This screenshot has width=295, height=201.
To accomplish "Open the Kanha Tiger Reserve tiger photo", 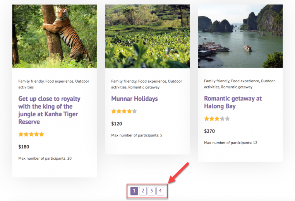I will (x=55, y=36).
